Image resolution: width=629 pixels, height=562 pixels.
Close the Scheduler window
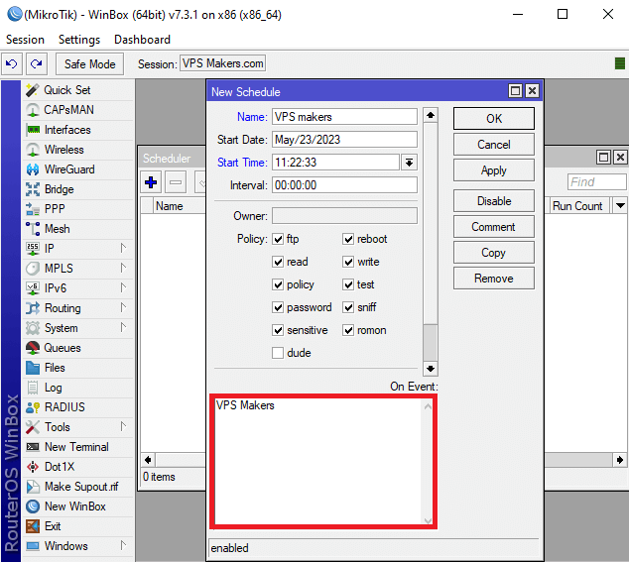point(620,158)
